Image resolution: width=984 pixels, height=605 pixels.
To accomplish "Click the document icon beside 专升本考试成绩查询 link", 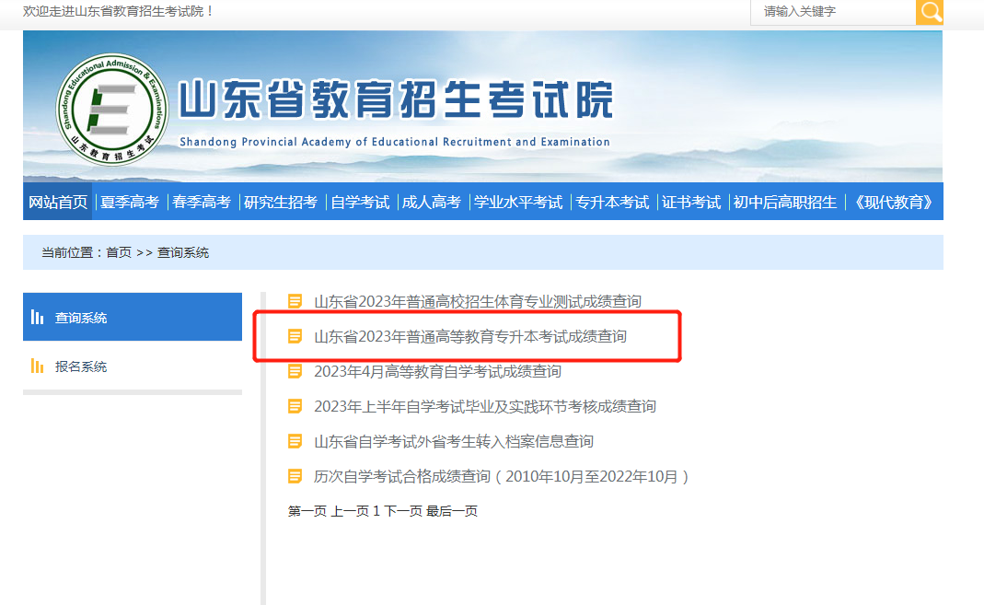I will [295, 337].
